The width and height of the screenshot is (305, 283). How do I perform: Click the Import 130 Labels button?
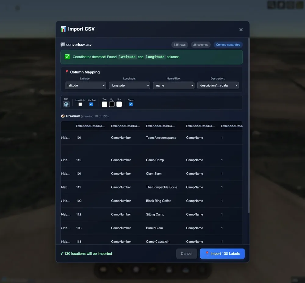point(222,254)
